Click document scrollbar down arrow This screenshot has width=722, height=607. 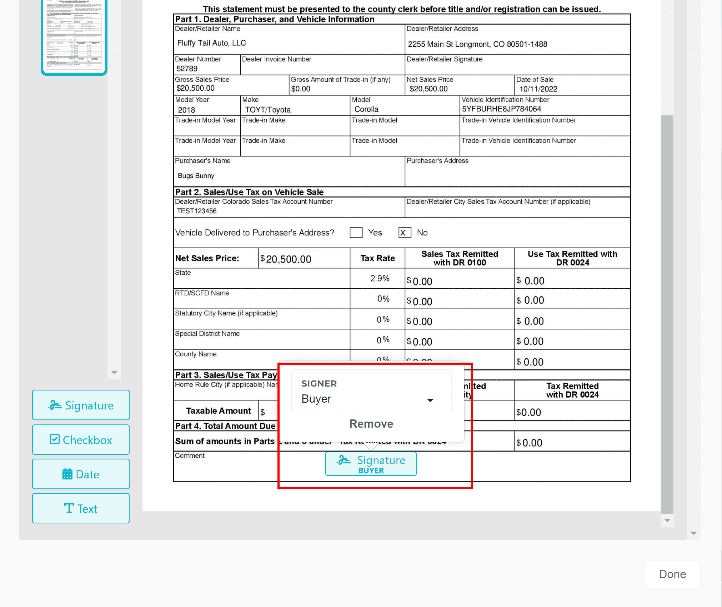tap(667, 521)
